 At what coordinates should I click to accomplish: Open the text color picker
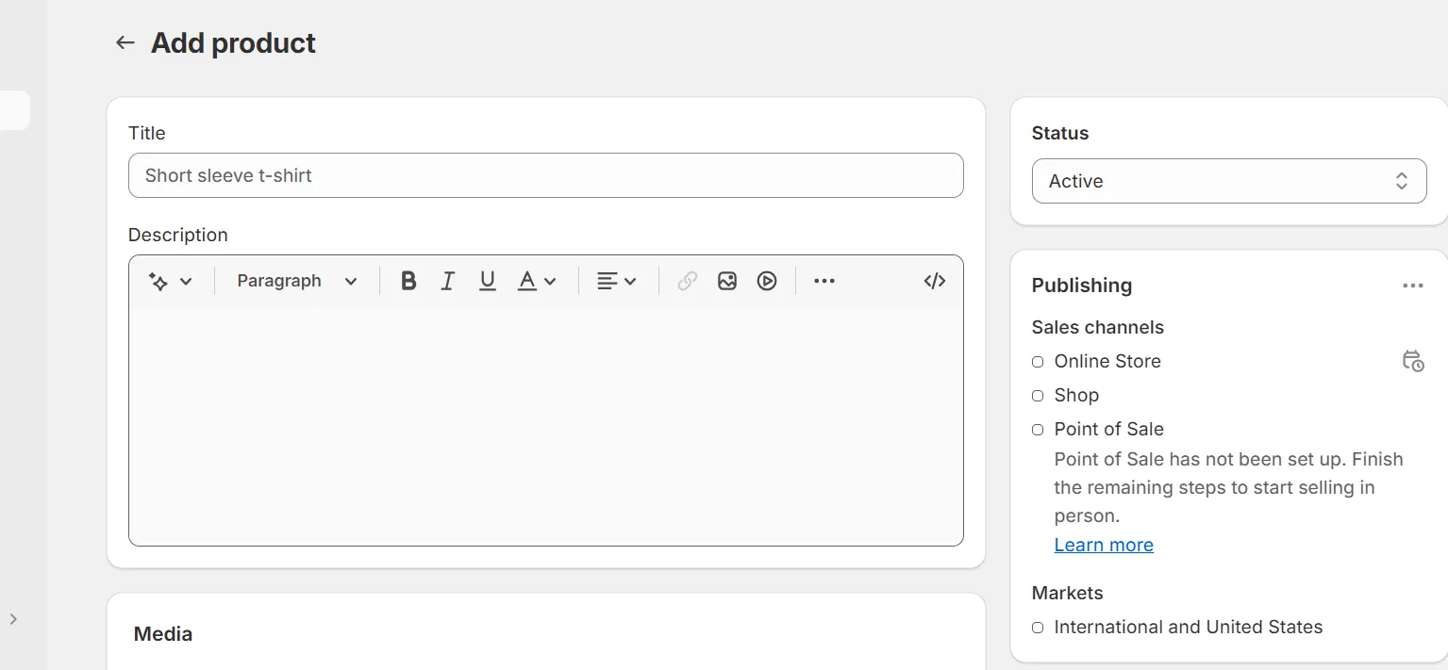coord(537,281)
